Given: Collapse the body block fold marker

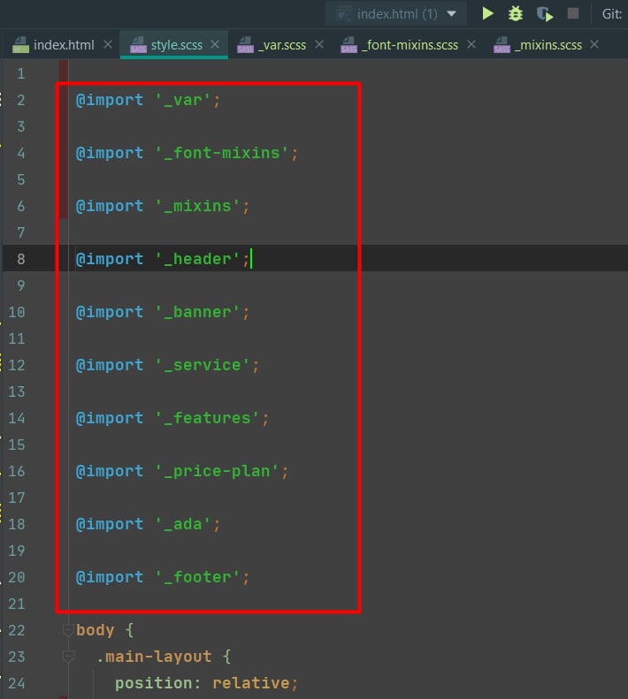Looking at the screenshot, I should (x=68, y=630).
